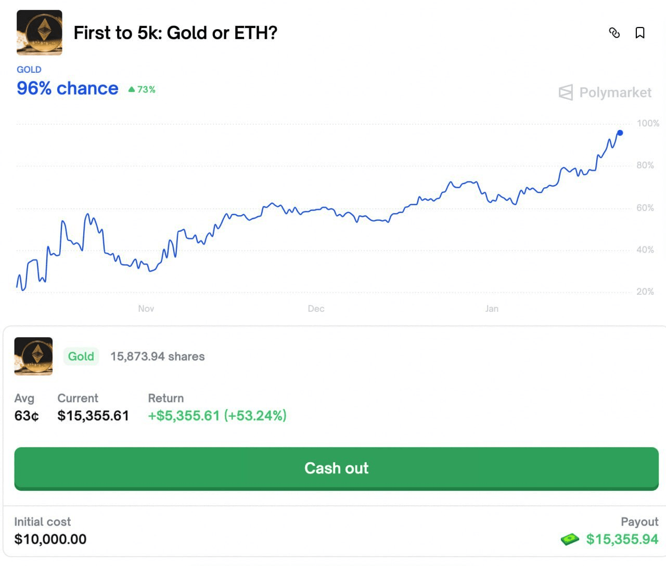The image size is (666, 566).
Task: Click the Dec label on chart axis
Action: (x=316, y=309)
